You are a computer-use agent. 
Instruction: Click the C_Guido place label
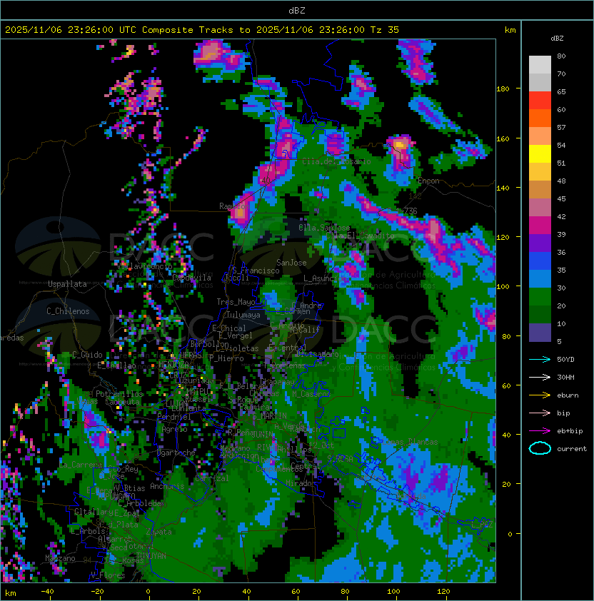[x=87, y=355]
